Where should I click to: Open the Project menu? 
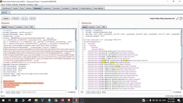point(9,5)
